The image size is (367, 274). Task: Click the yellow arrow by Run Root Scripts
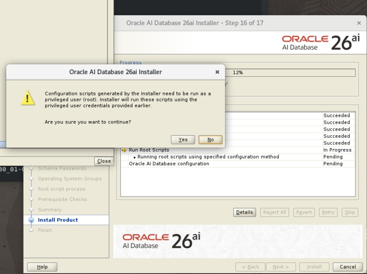(124, 150)
